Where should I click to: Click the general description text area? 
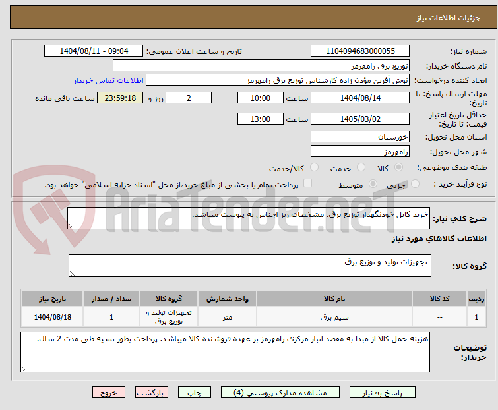click(249, 218)
